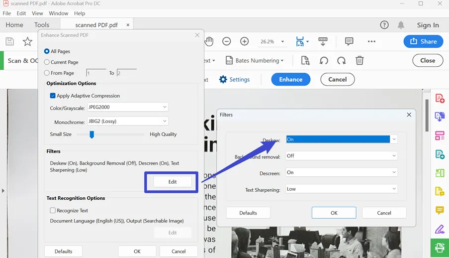This screenshot has width=449, height=258.
Task: Open the green Compress tool in sidebar
Action: click(440, 173)
